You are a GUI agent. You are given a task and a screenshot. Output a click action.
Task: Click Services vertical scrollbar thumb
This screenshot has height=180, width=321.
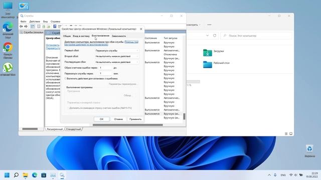coord(184,116)
